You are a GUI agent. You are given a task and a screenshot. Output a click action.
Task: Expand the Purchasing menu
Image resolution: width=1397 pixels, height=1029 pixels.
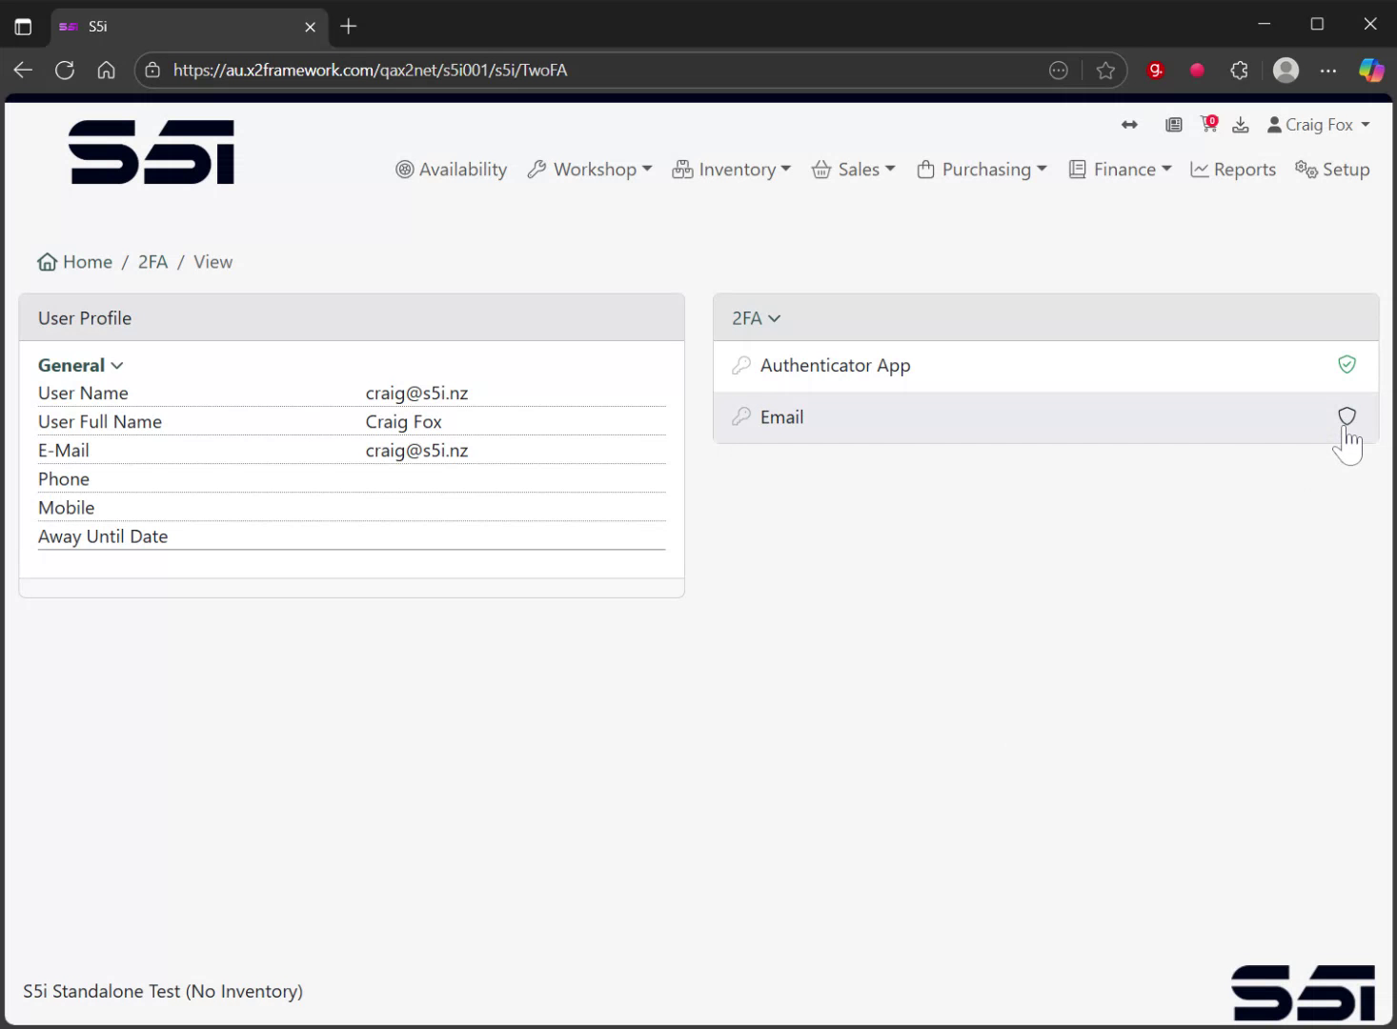982,170
